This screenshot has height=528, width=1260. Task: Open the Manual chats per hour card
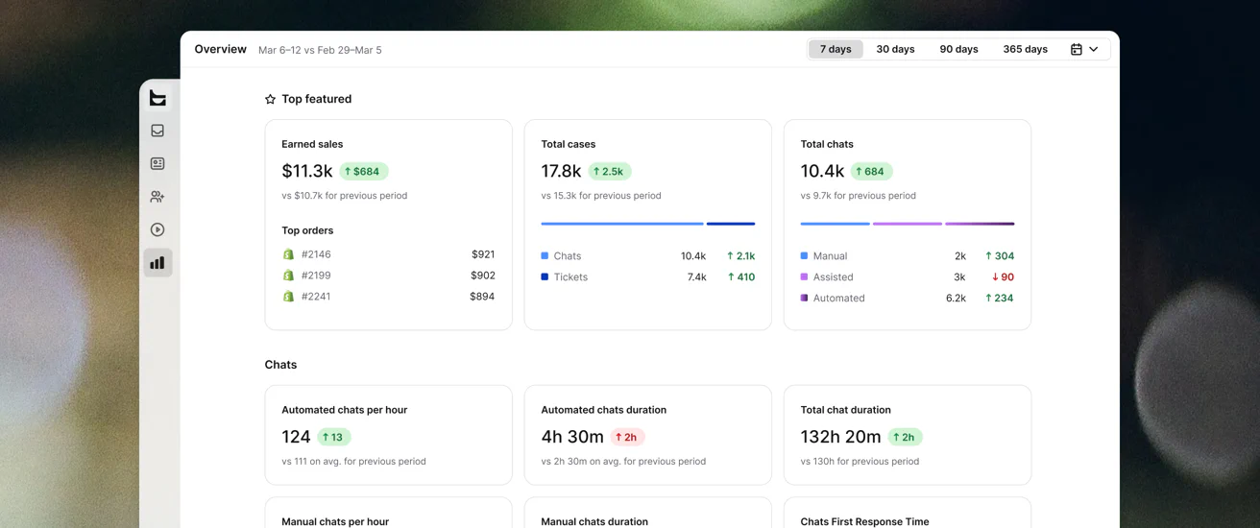coord(388,513)
